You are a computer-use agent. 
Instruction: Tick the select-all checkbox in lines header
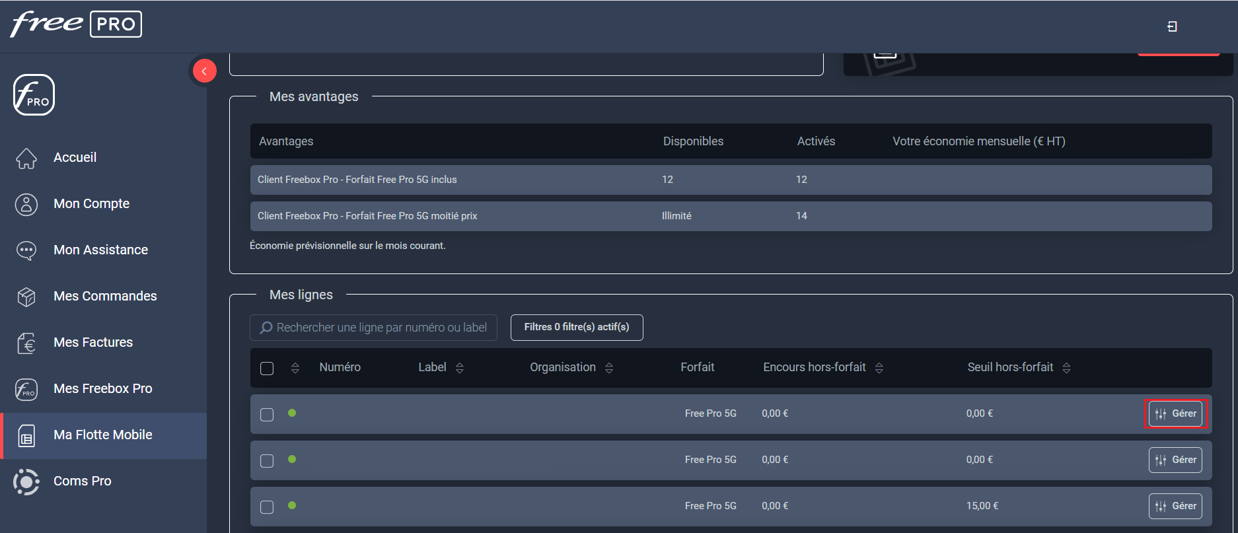click(267, 369)
